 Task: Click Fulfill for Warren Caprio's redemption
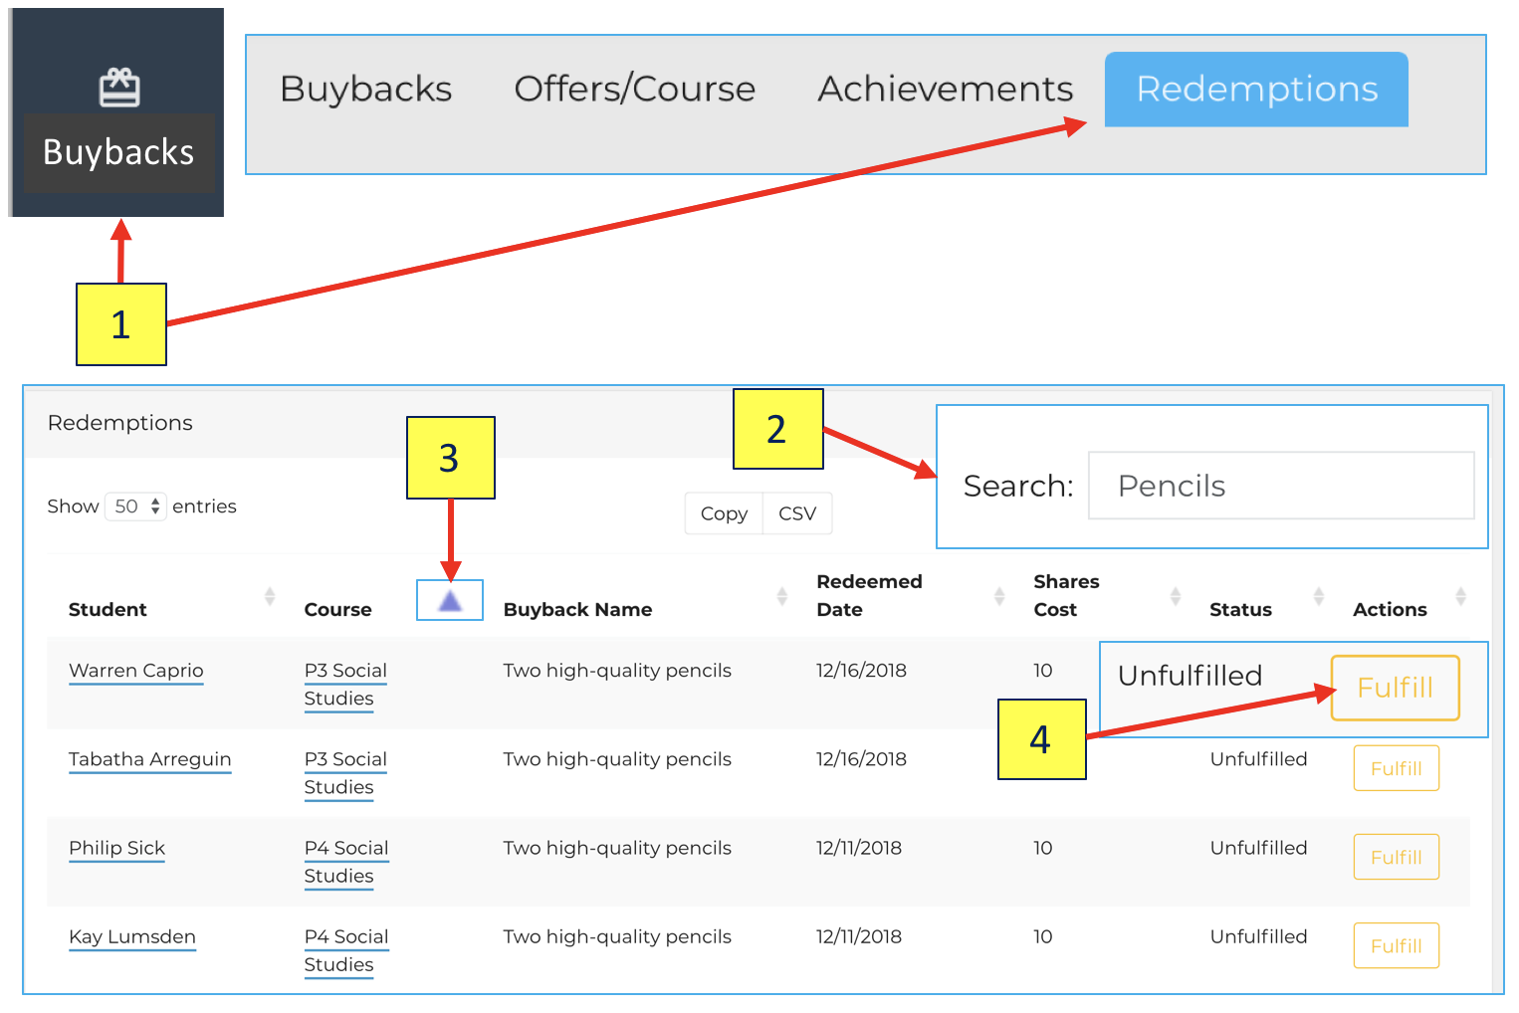pyautogui.click(x=1395, y=688)
